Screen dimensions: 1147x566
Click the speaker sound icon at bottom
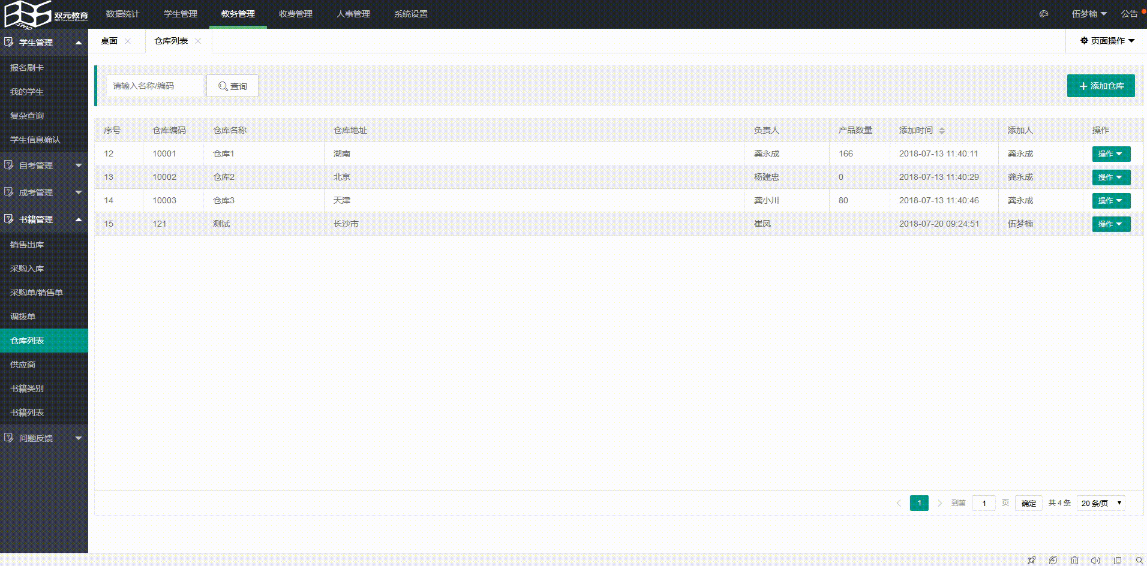point(1095,560)
